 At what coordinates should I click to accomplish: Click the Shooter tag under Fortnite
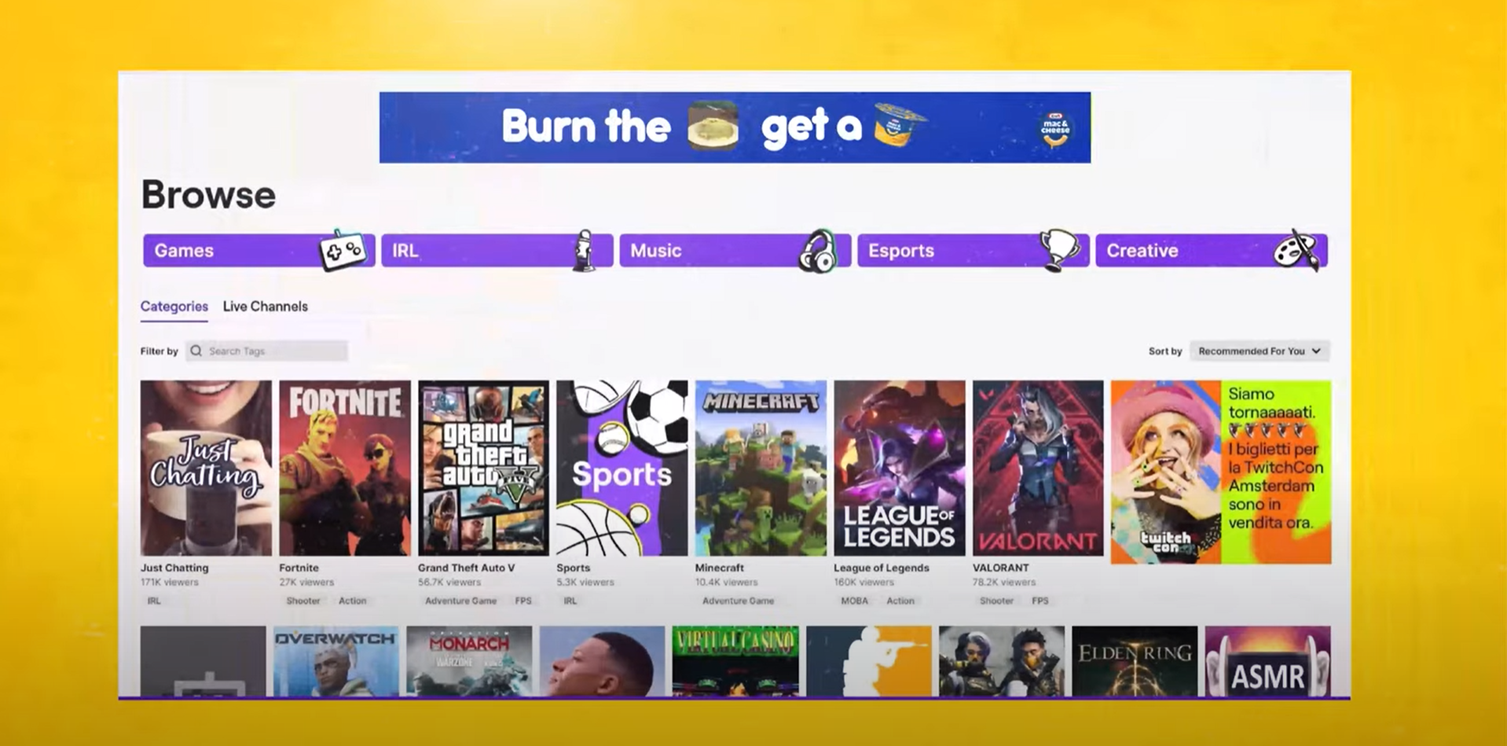pos(302,601)
